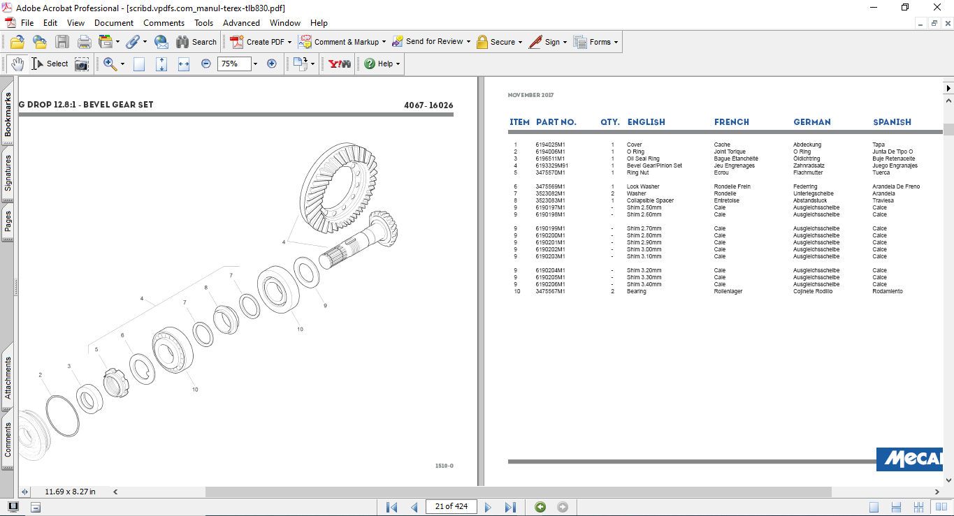Click the Open file folder icon
This screenshot has height=516, width=954.
click(17, 42)
